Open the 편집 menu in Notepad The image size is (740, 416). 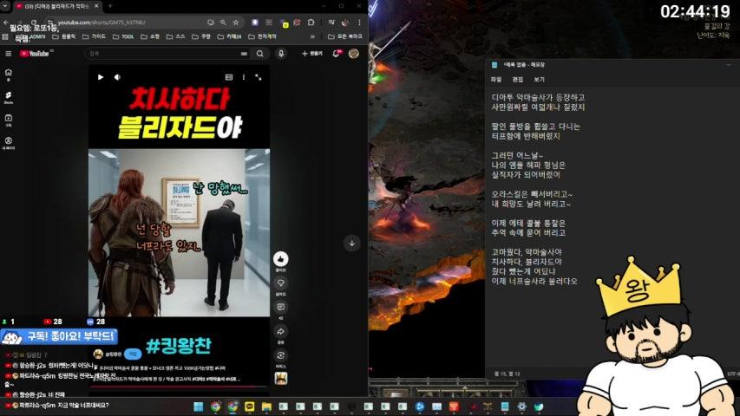[518, 79]
